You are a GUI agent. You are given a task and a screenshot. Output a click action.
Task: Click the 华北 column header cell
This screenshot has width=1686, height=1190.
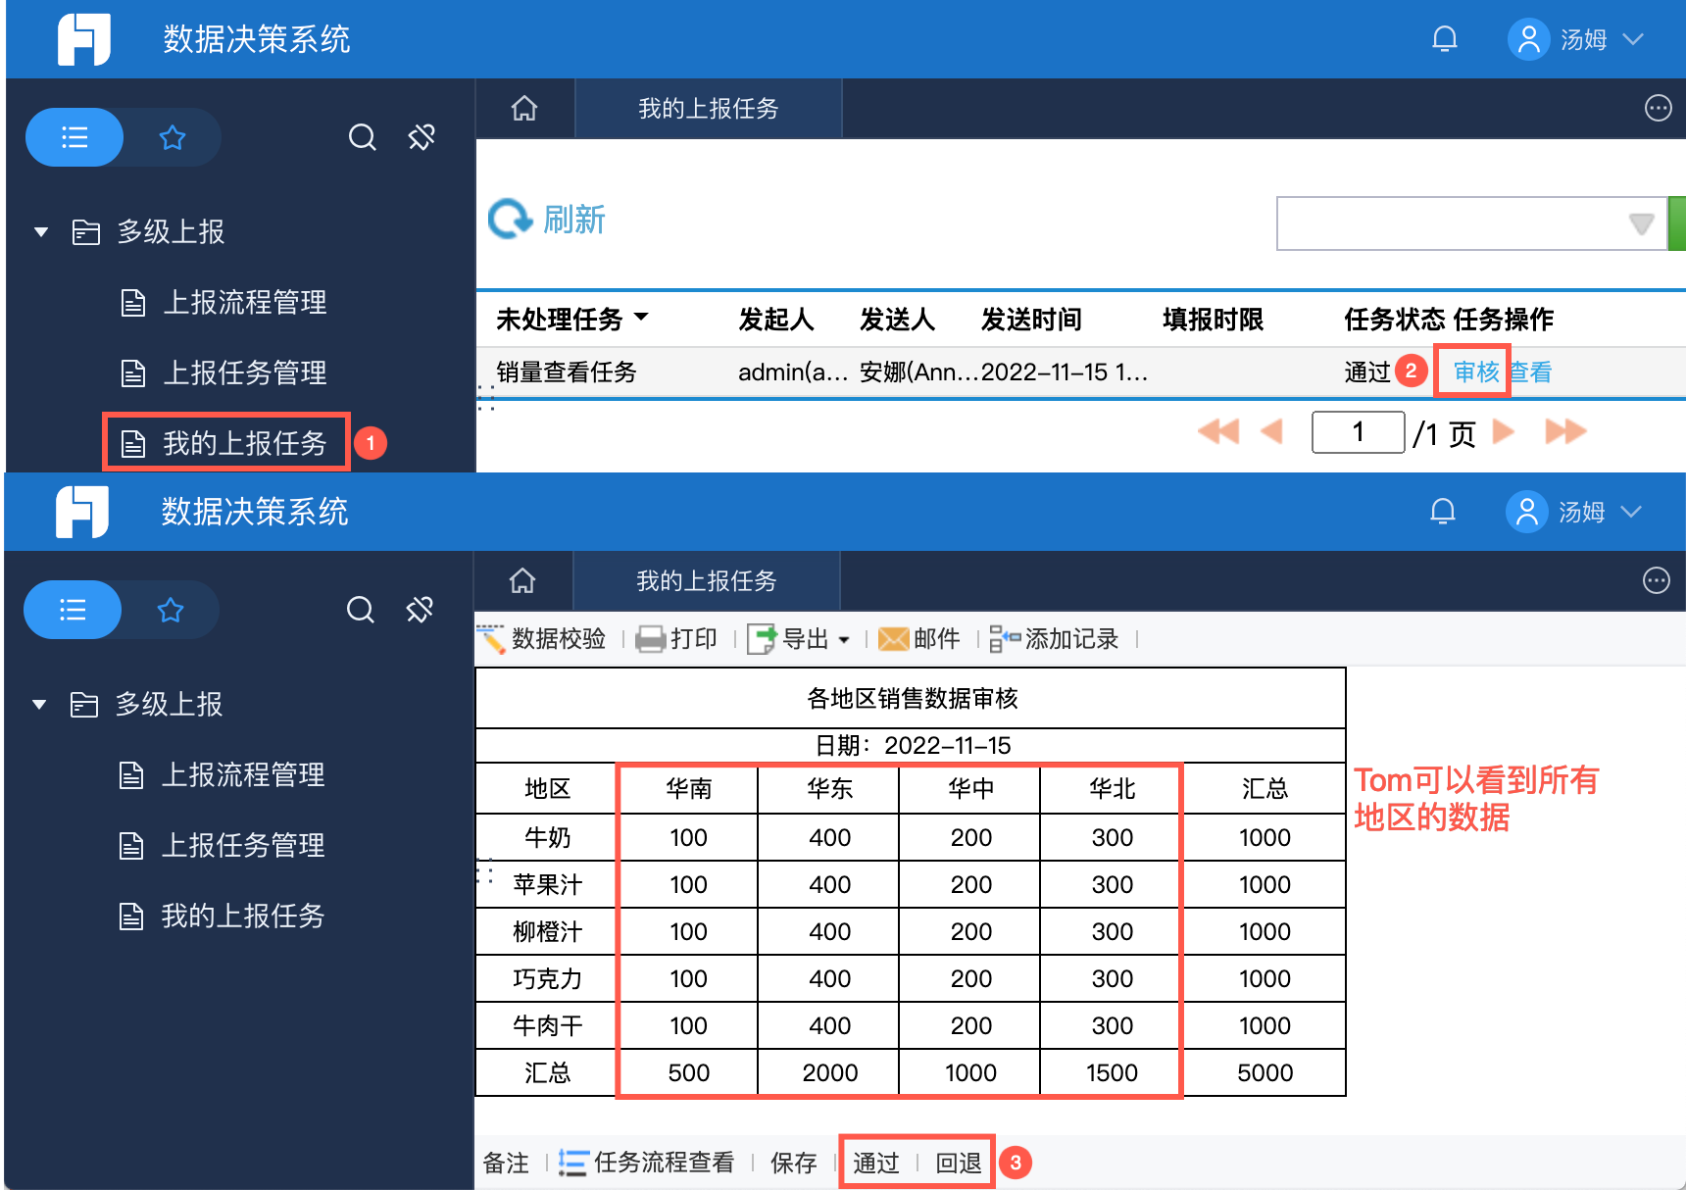pyautogui.click(x=1112, y=788)
